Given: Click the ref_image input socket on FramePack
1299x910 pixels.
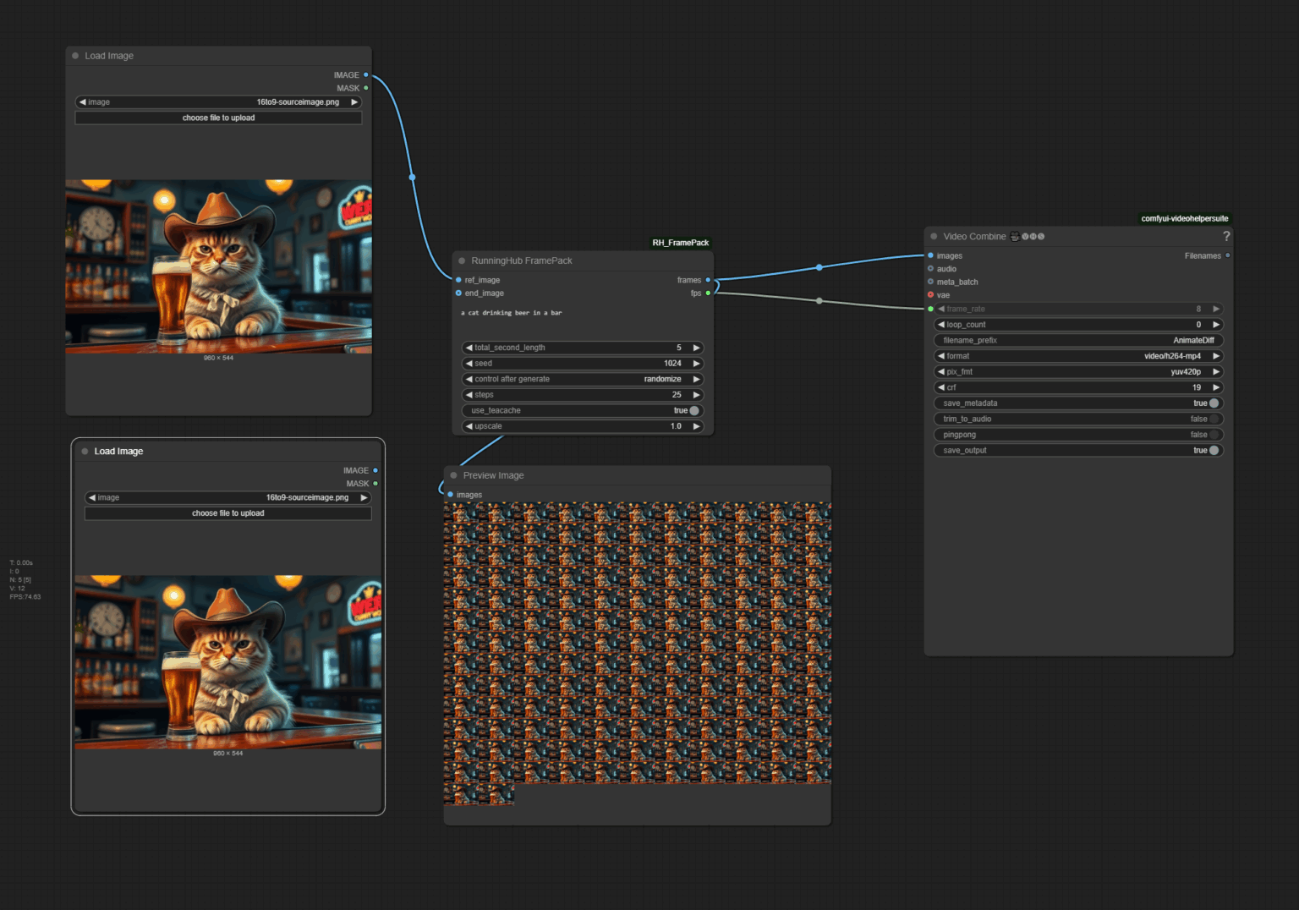Looking at the screenshot, I should coord(458,280).
